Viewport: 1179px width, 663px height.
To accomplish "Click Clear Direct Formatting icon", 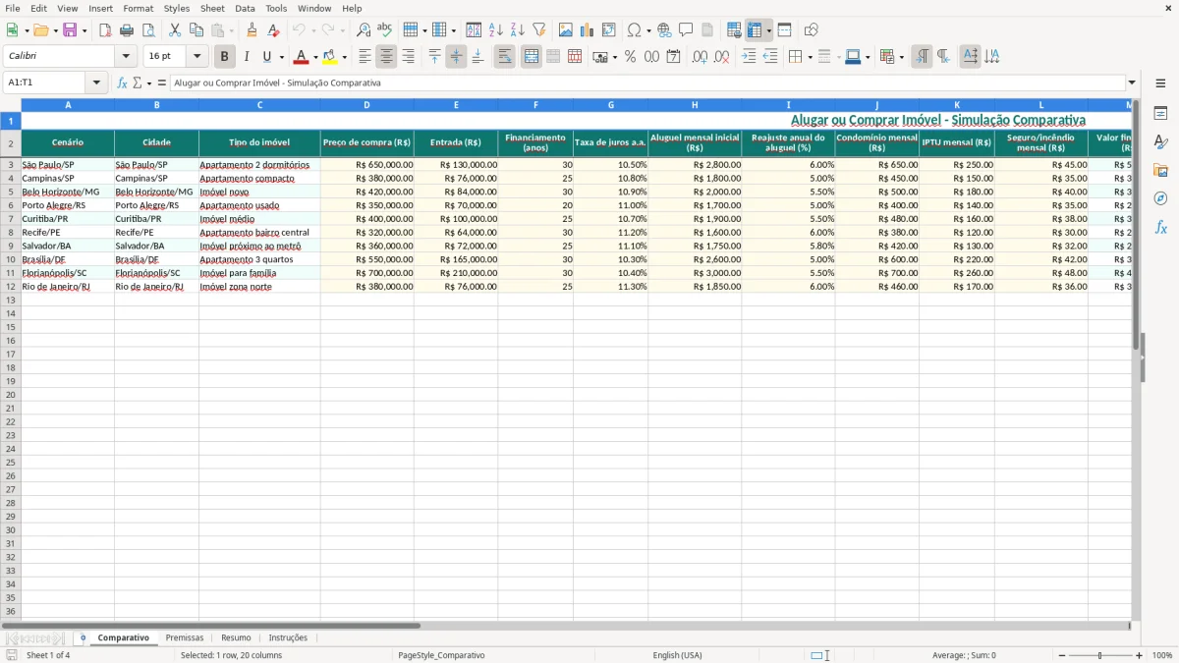I will point(273,30).
